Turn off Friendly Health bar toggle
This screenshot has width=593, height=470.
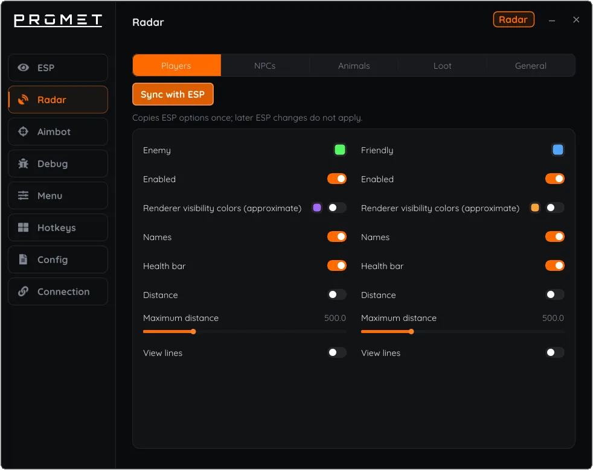554,265
